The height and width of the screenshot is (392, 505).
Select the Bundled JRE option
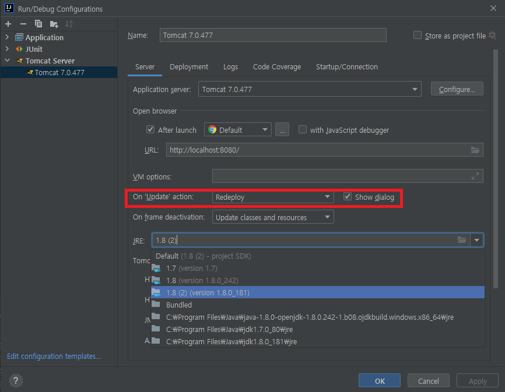click(318, 305)
